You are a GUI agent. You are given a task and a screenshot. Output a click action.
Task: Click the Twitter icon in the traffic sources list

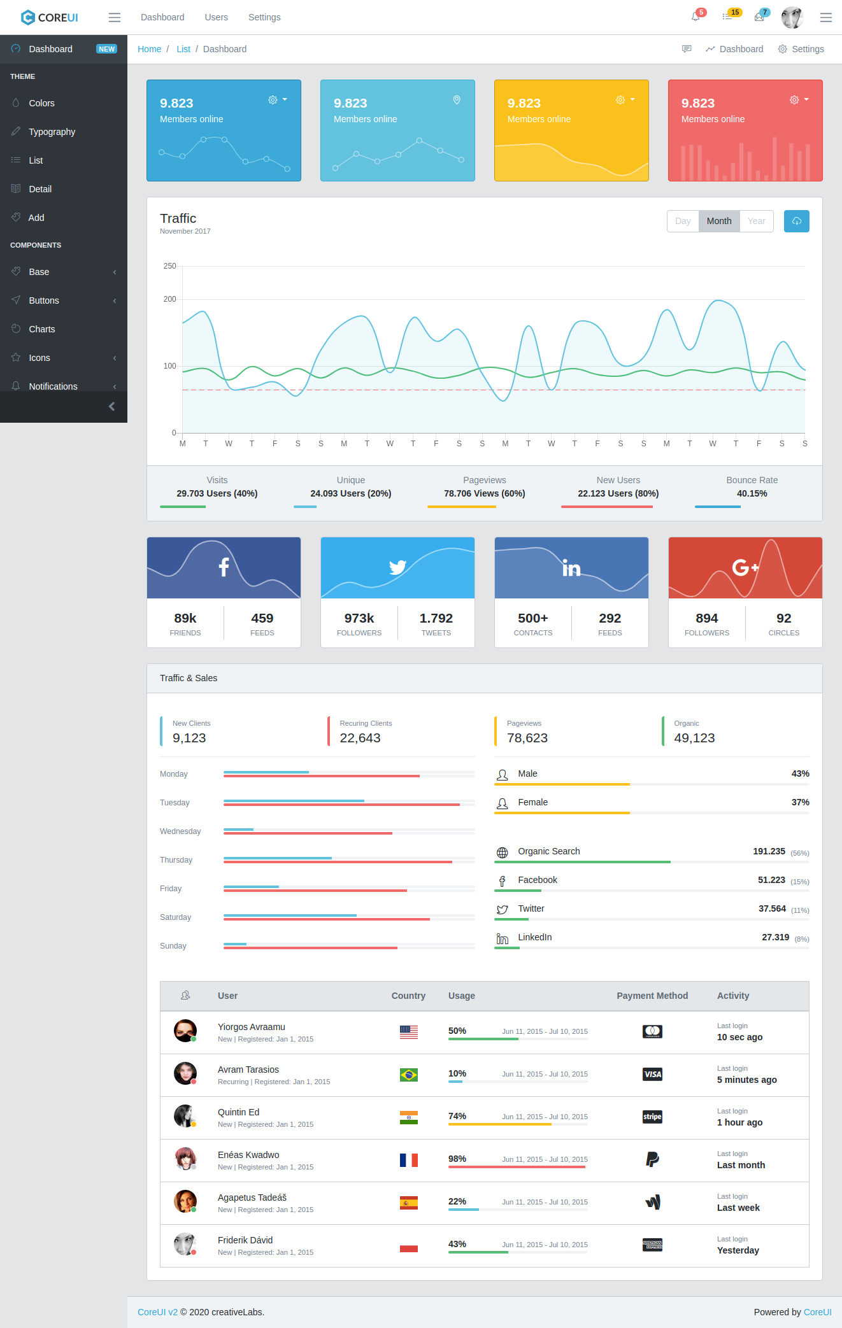503,910
